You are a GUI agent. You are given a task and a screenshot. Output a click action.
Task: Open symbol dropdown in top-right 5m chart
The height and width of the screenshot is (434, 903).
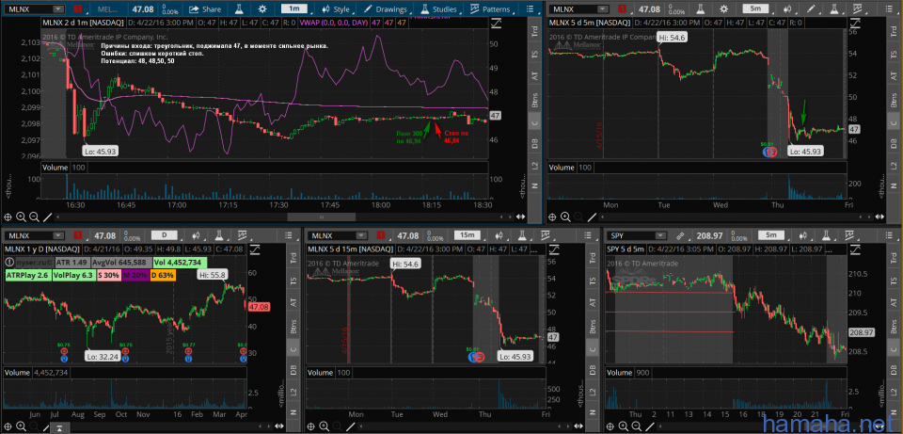pyautogui.click(x=602, y=9)
